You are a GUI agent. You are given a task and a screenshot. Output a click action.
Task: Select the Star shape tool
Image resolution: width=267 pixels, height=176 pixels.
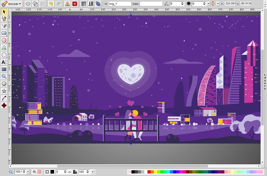[4, 91]
